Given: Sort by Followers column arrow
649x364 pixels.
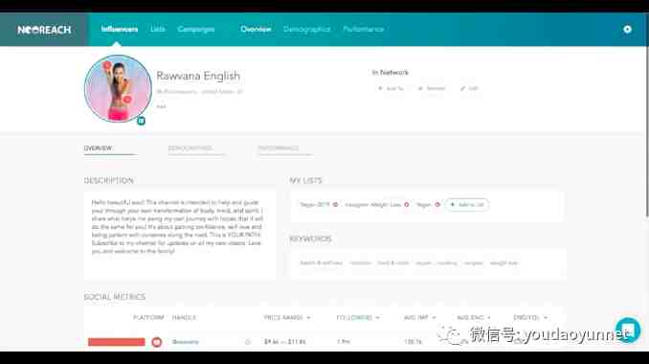Looking at the screenshot, I should coord(377,318).
